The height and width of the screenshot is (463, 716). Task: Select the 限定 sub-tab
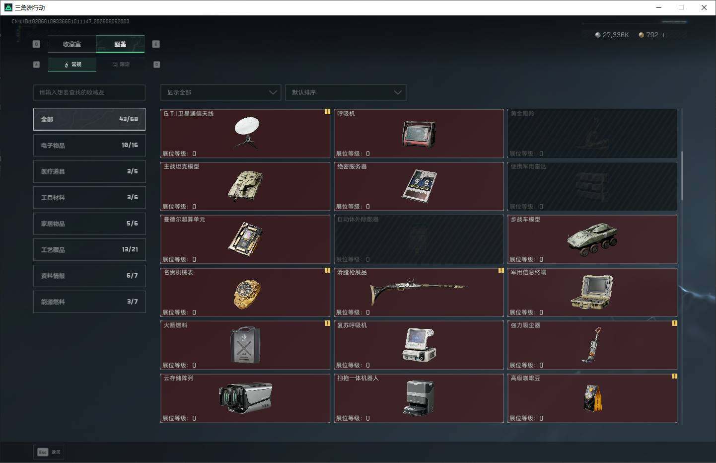coord(121,65)
